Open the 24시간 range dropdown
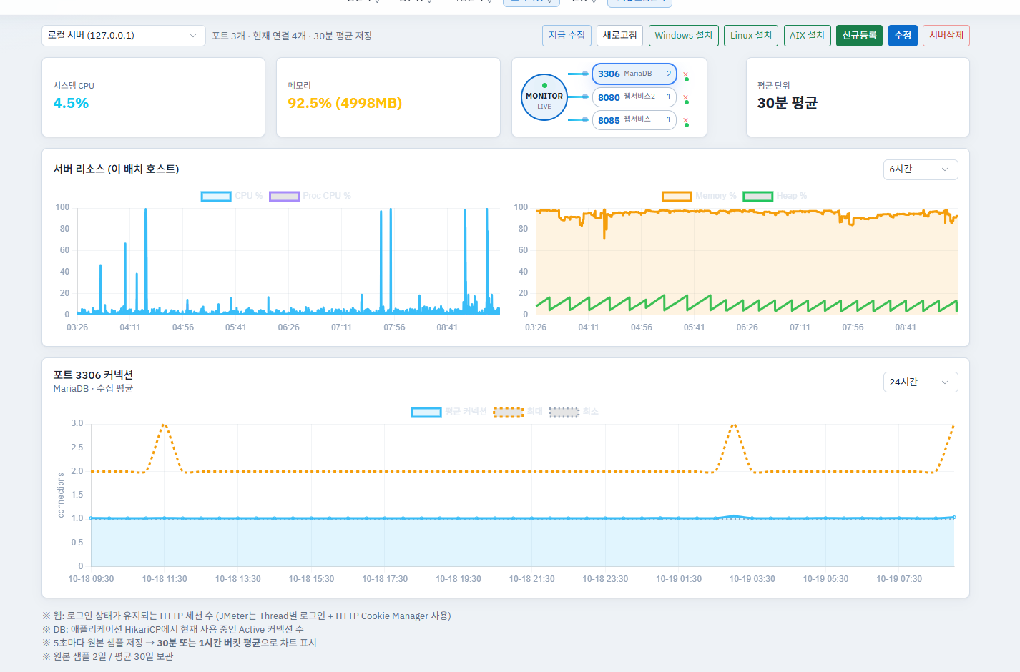The width and height of the screenshot is (1020, 672). pos(920,382)
